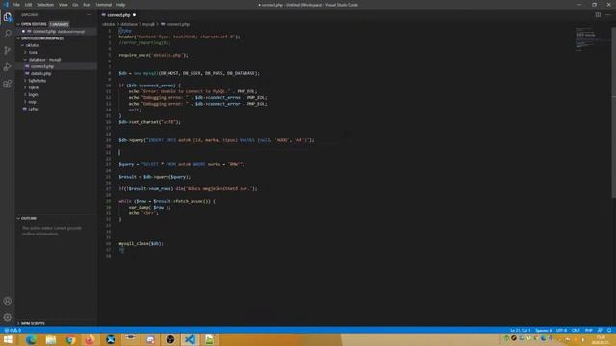The width and height of the screenshot is (616, 346).
Task: Open the Explorer view in activity bar
Action: click(x=7, y=17)
